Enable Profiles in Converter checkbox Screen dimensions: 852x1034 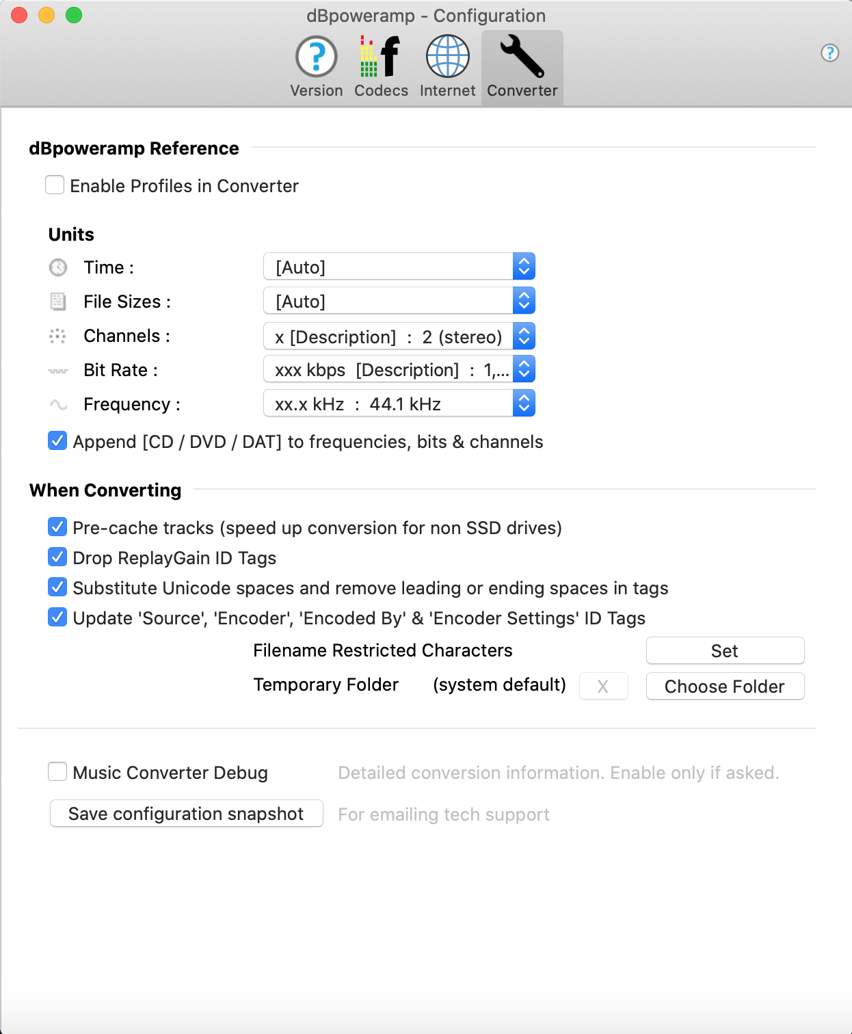pos(55,185)
